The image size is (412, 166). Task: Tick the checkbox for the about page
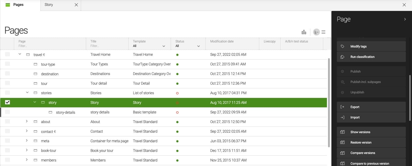pyautogui.click(x=7, y=122)
